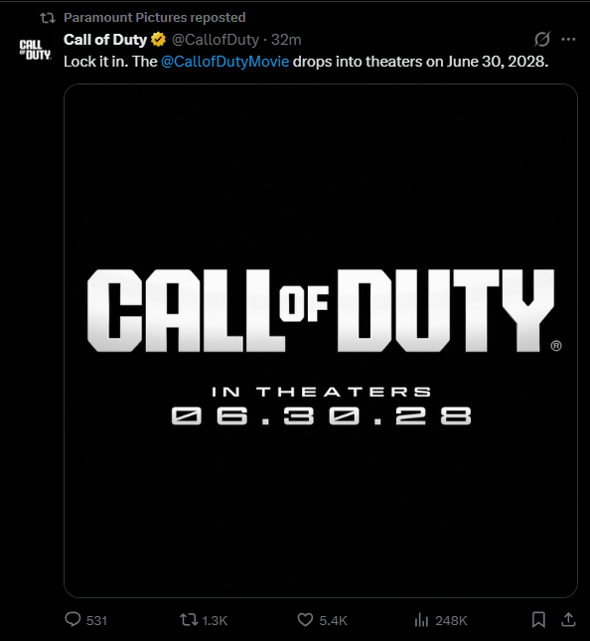This screenshot has height=641, width=590.
Task: Open the three-dot more options menu
Action: click(x=568, y=39)
